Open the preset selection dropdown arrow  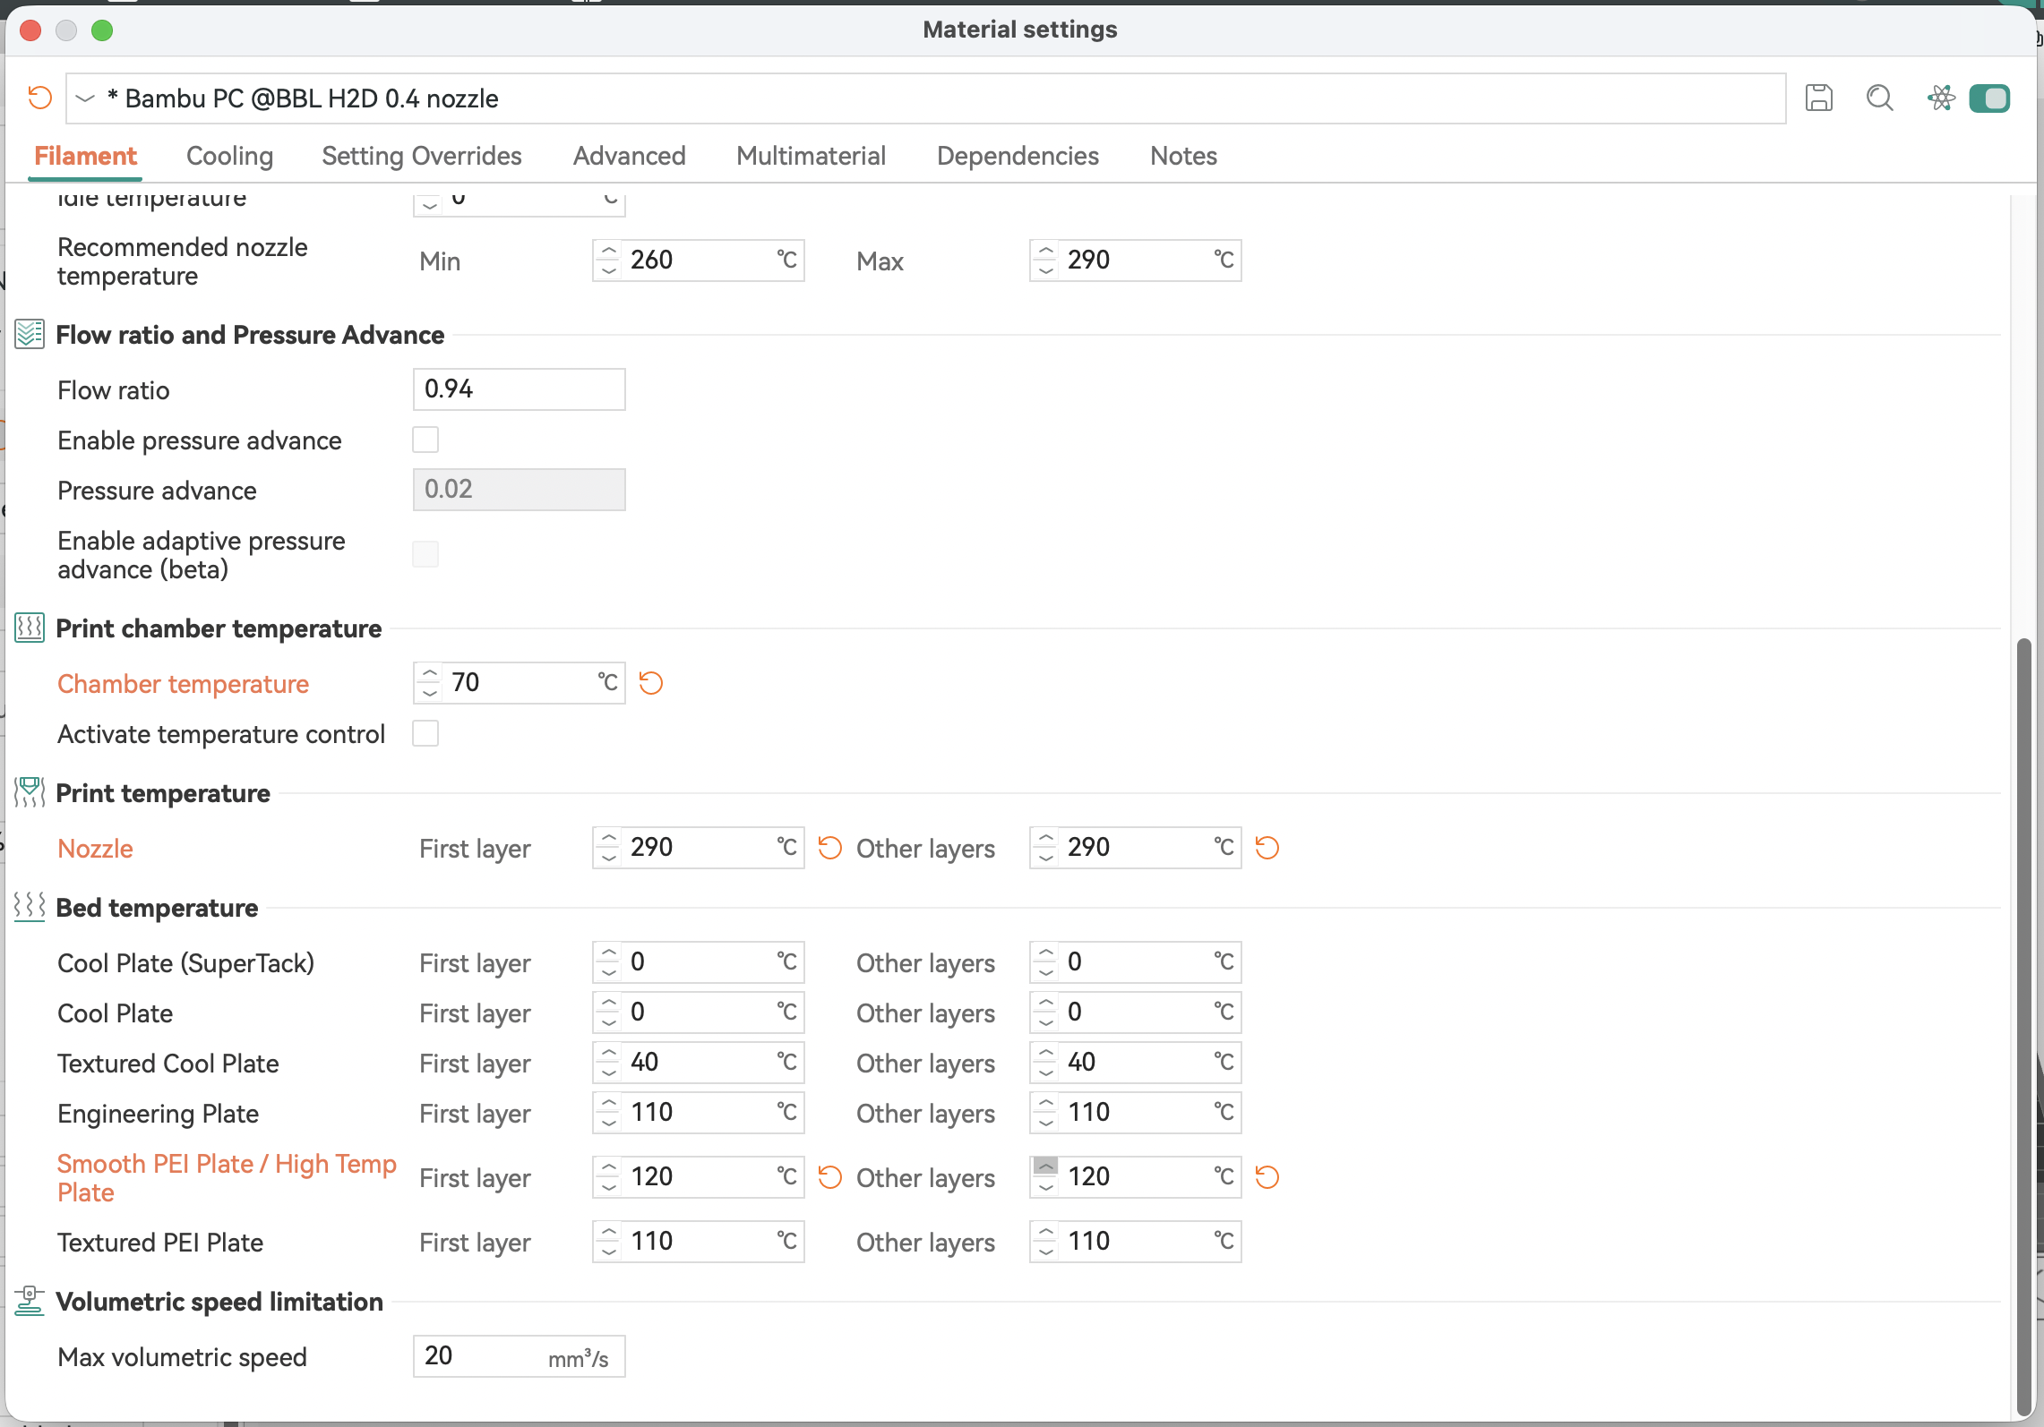coord(85,98)
